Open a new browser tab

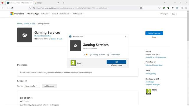pyautogui.click(x=63, y=3)
